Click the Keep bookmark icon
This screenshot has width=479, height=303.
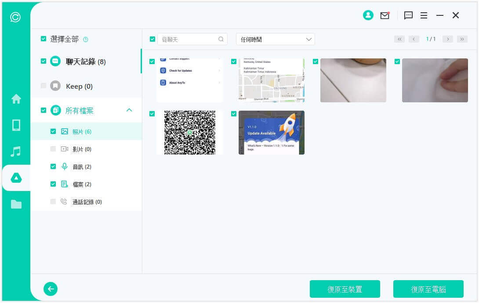[x=55, y=86]
